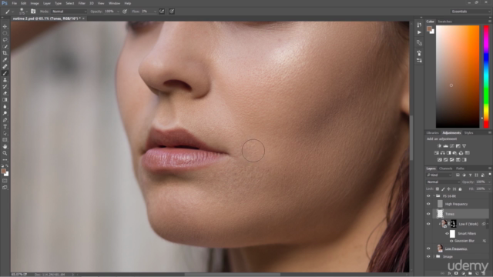Select the Eyedropper tool

click(x=5, y=60)
